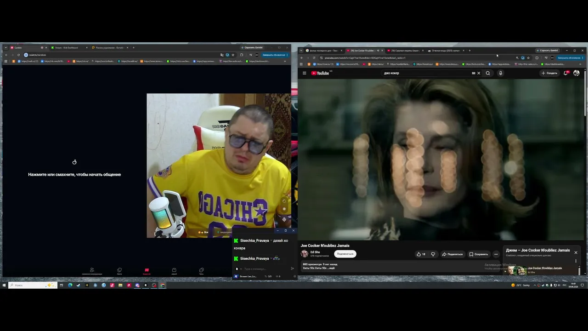Close the Joe Cocker mix playlist panel
Image resolution: width=588 pixels, height=331 pixels.
click(x=576, y=252)
